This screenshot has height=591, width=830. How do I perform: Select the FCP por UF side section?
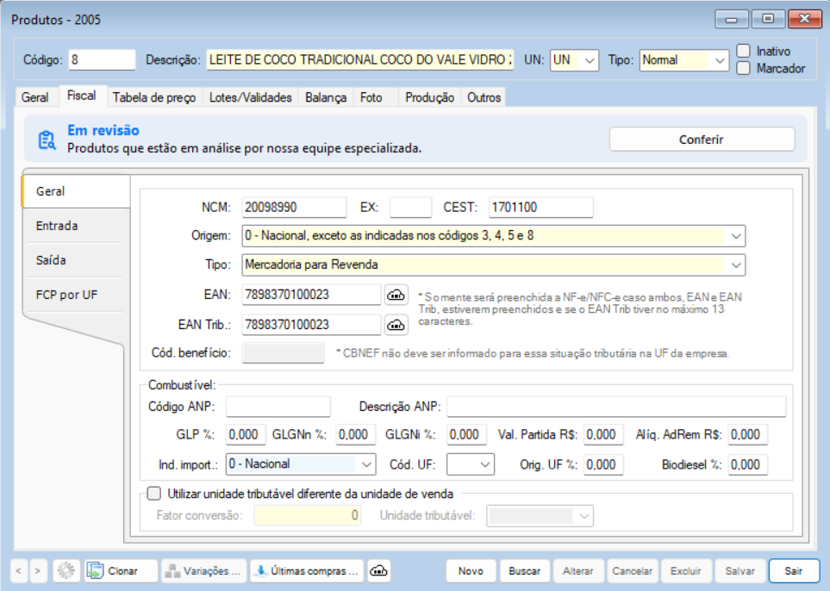pos(74,295)
